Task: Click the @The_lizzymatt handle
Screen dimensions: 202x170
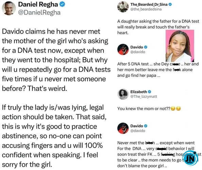Action: (x=144, y=96)
